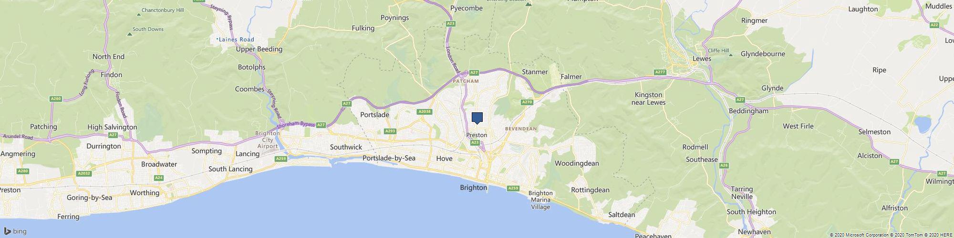Click the A293 road shield

click(391, 131)
